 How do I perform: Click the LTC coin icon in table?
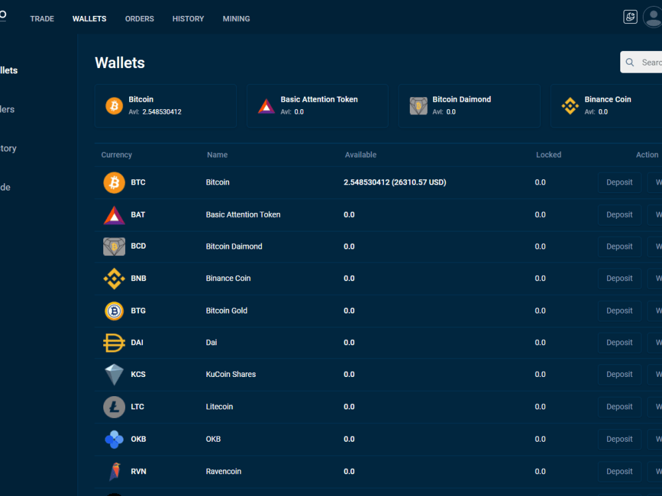[114, 407]
